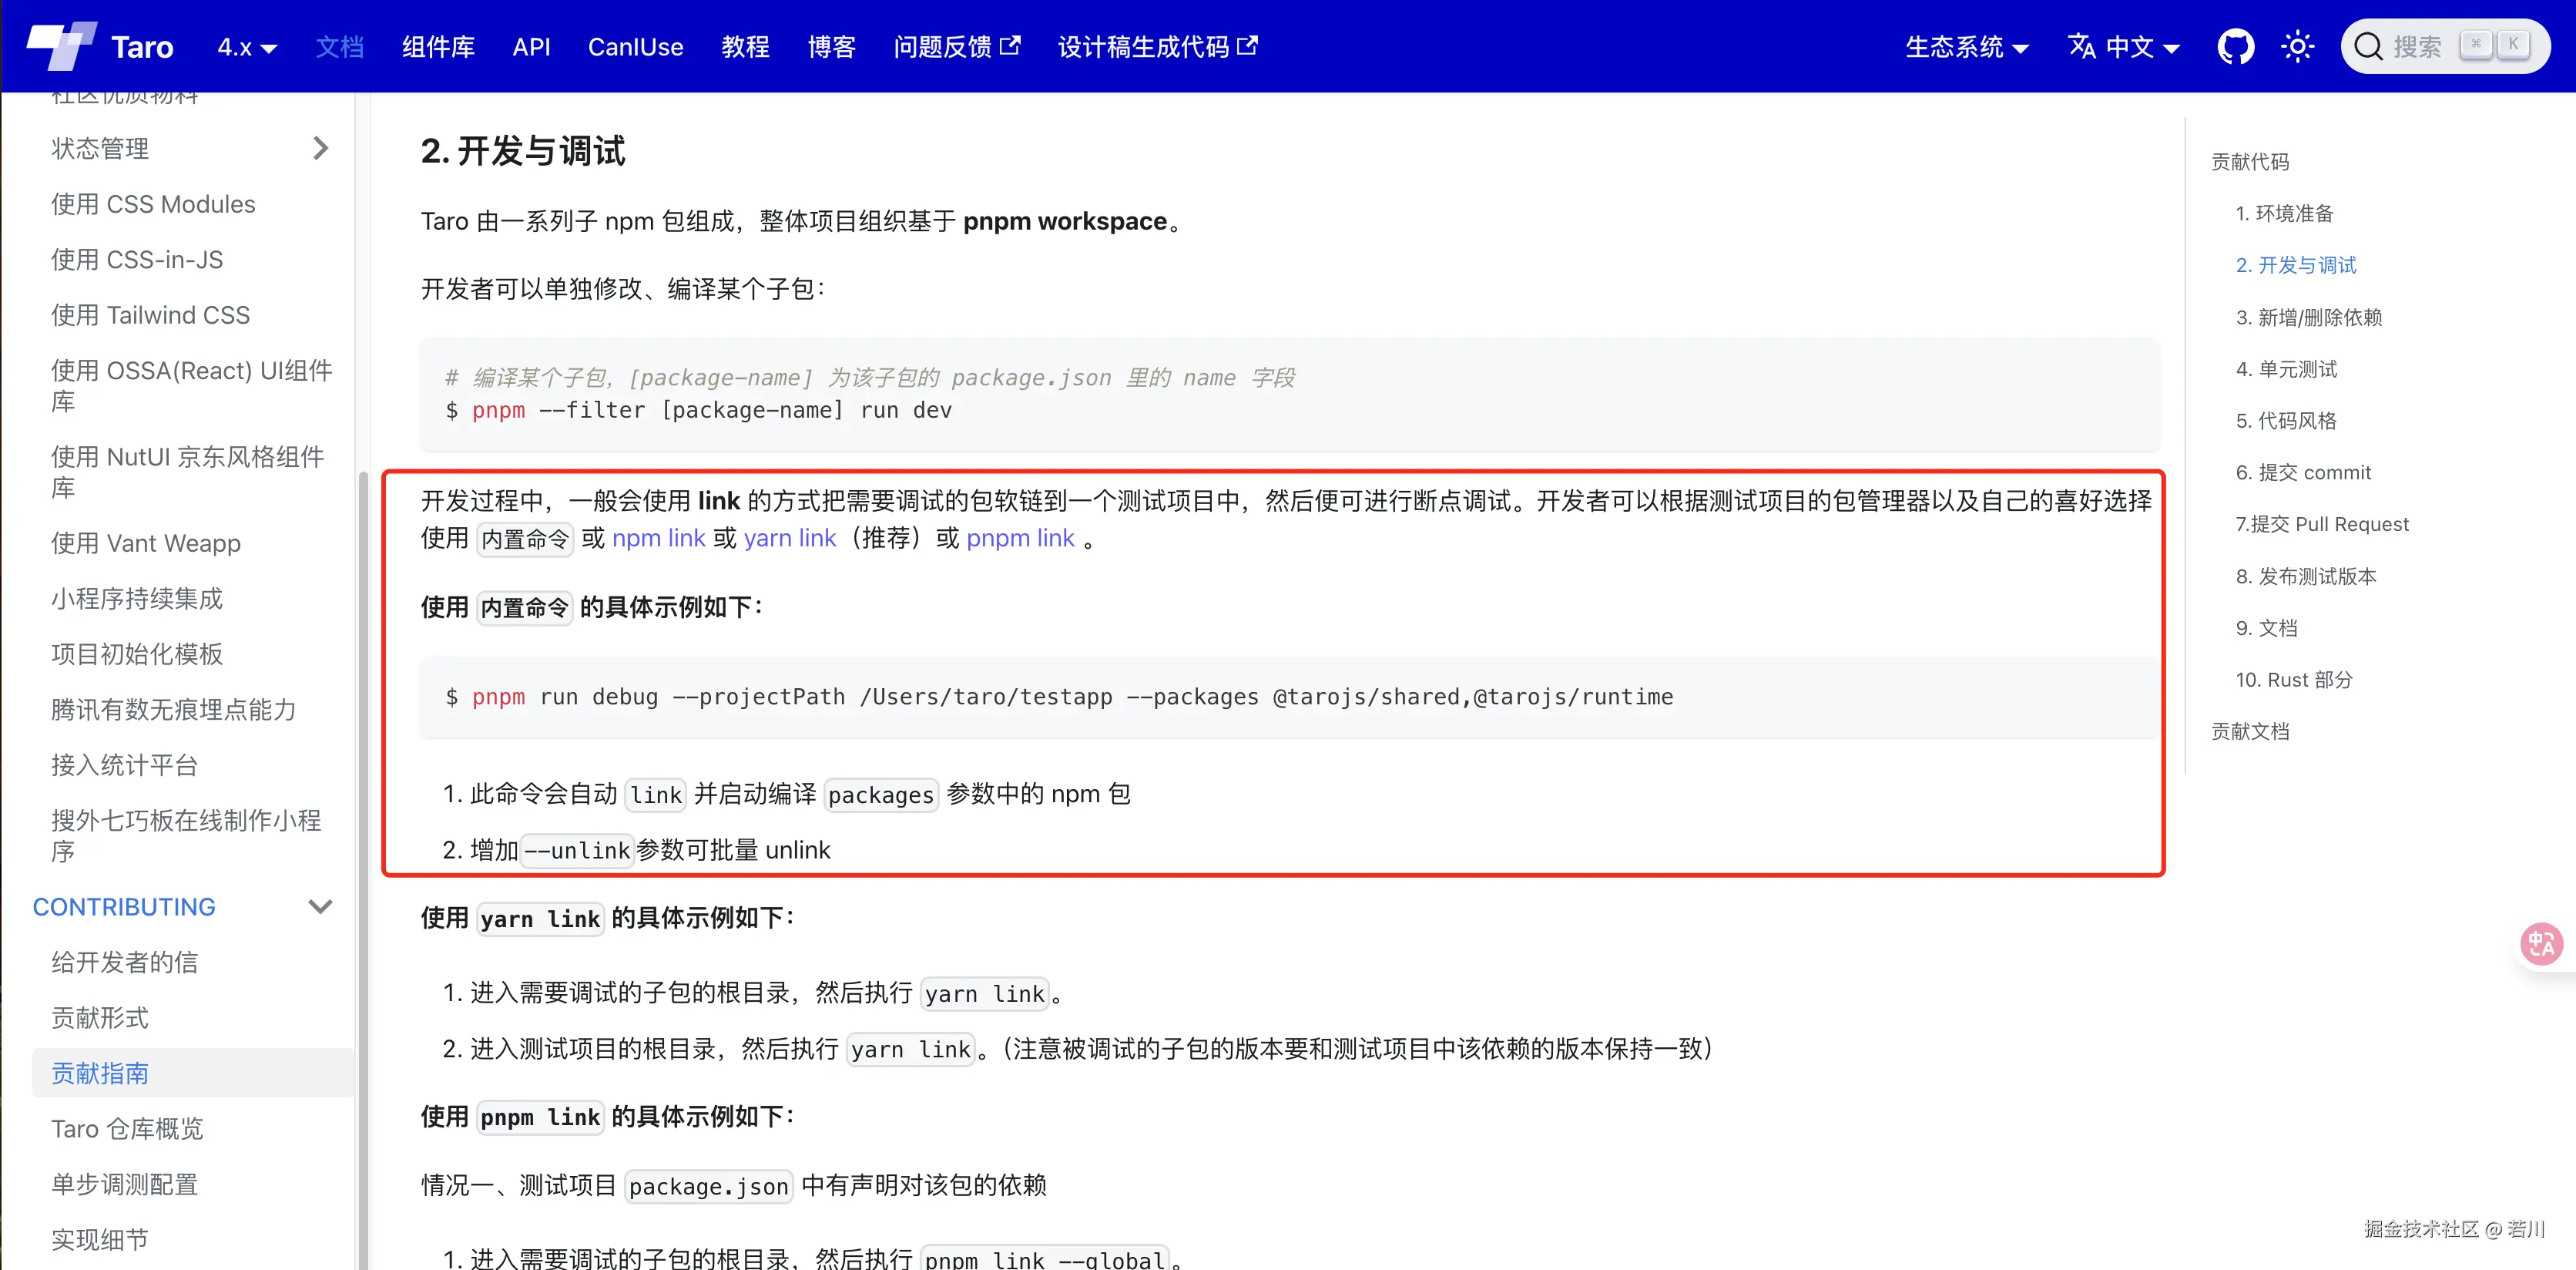Open 使用 Tailwind CSS sidebar page
2576x1270 pixels.
[151, 315]
